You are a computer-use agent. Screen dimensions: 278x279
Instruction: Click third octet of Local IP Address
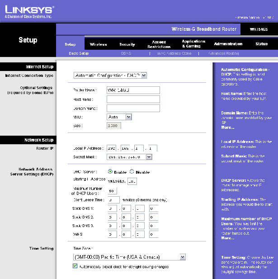(139, 148)
